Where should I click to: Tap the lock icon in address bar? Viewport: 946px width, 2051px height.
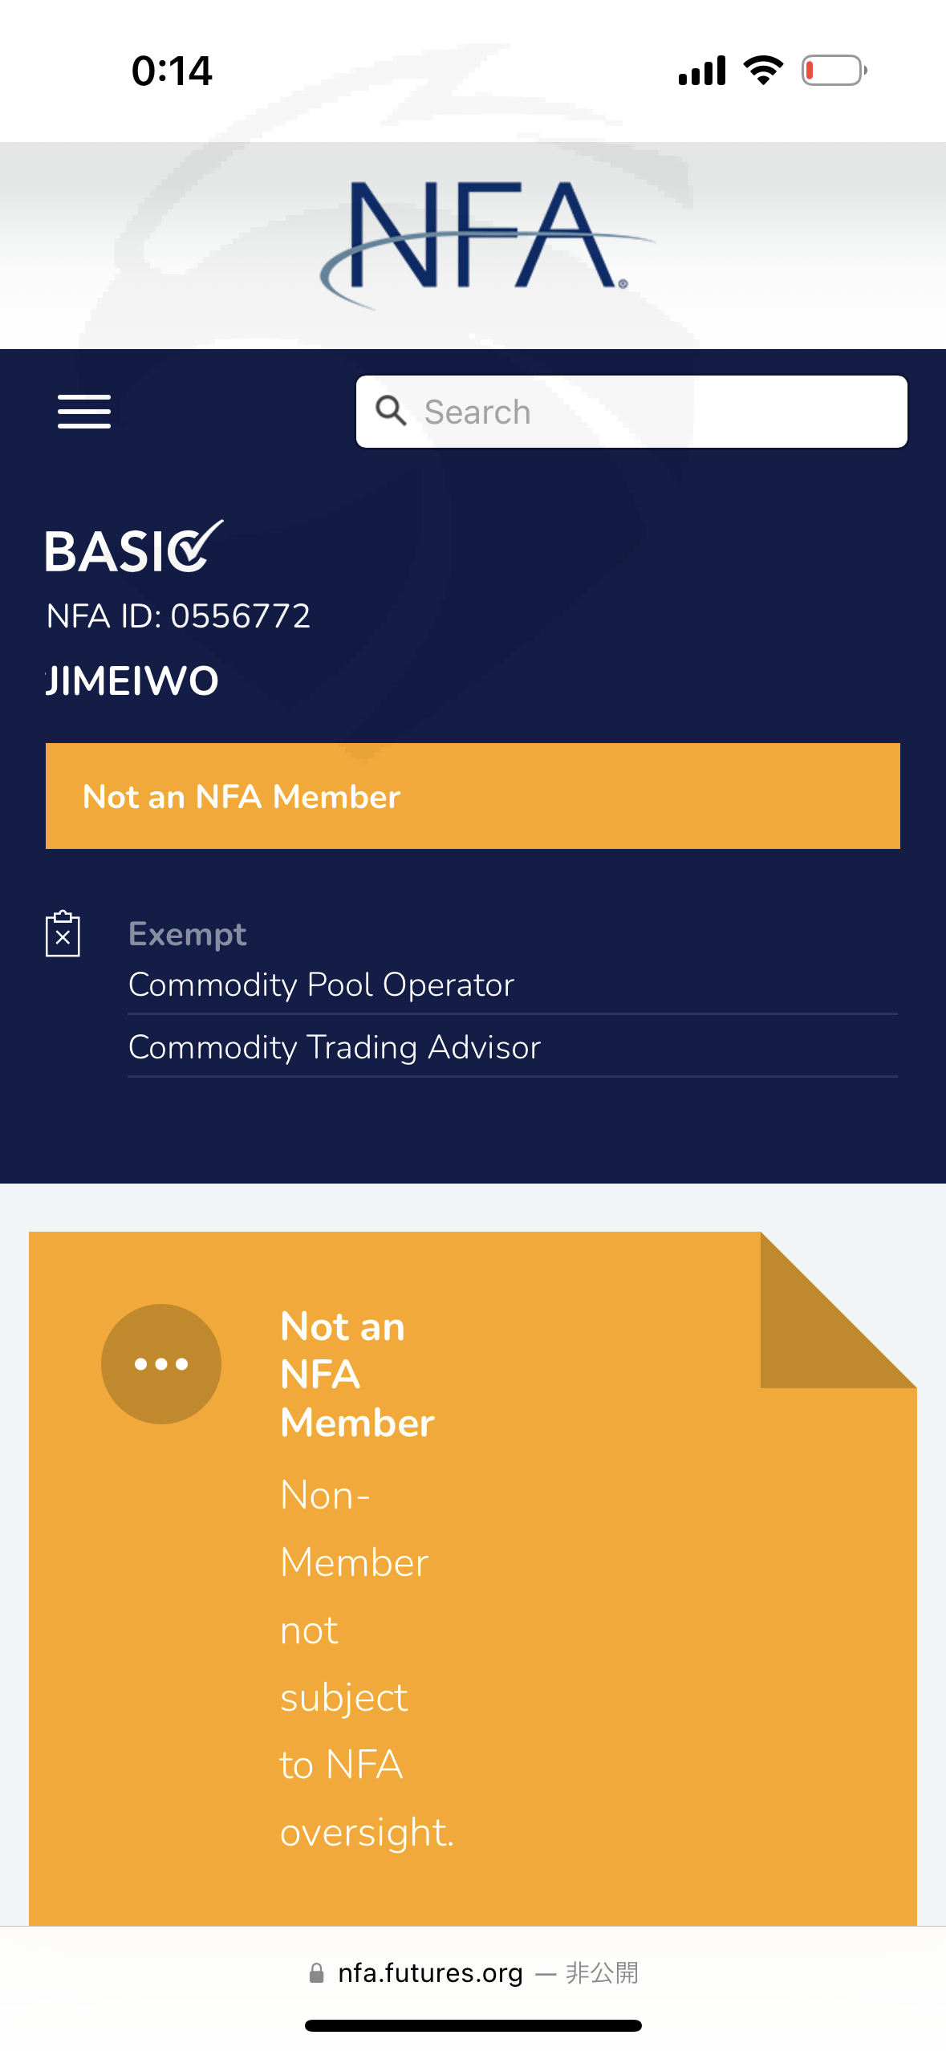coord(317,1972)
